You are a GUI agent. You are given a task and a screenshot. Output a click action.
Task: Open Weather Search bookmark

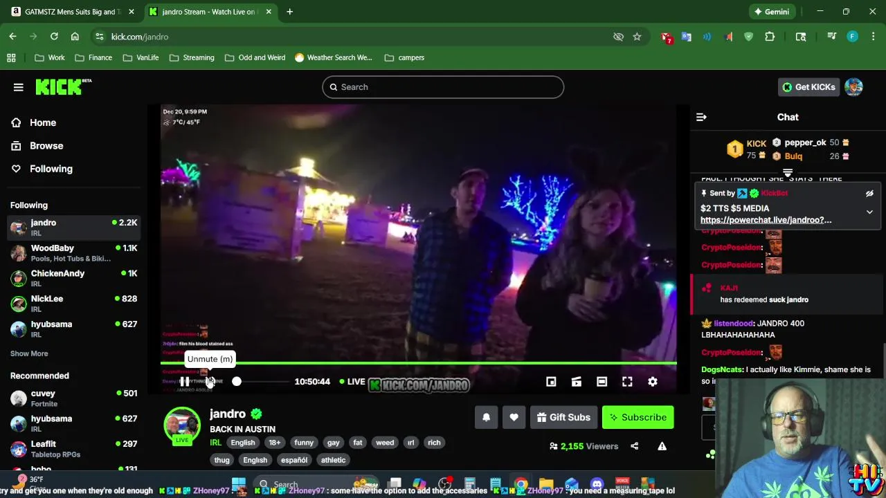[x=333, y=58]
